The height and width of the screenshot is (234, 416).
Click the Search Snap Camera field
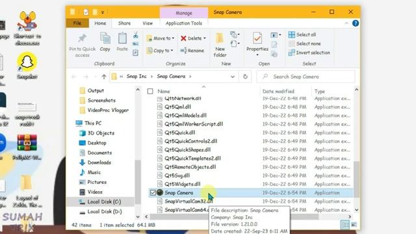[x=306, y=77]
